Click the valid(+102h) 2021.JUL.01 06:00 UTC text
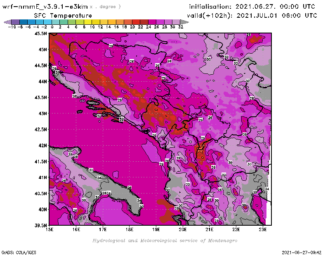Screen dimensions: 330x255 pyautogui.click(x=252, y=16)
